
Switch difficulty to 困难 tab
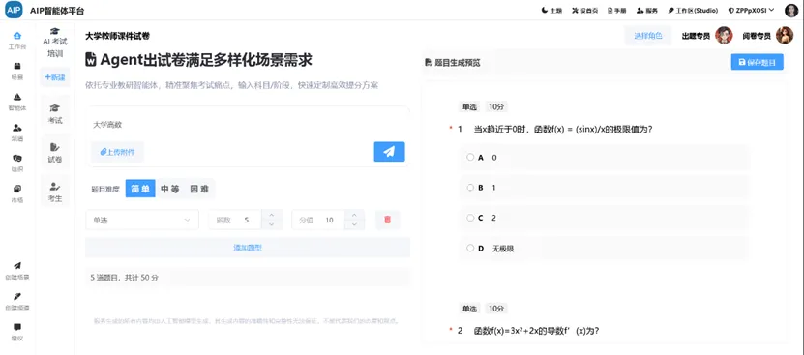(199, 189)
